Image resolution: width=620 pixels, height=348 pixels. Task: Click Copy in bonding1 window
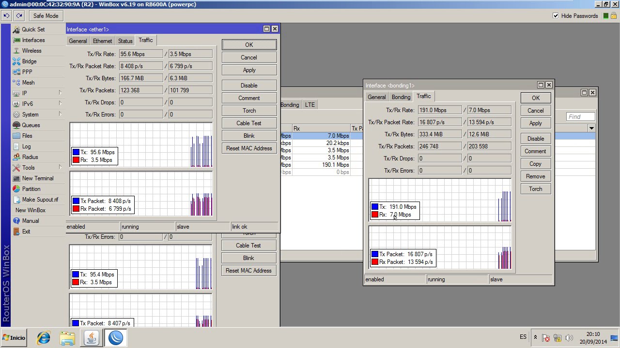[536, 164]
